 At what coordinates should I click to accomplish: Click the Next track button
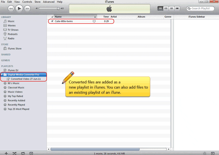(28, 8)
